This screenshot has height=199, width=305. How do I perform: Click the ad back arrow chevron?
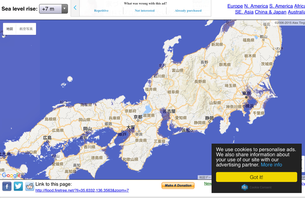75,8
